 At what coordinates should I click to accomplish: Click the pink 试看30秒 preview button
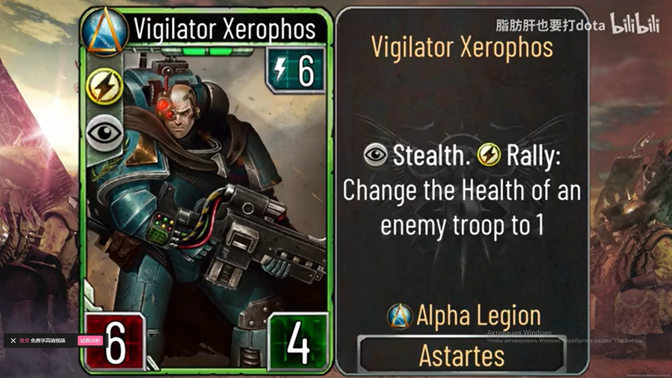point(90,341)
